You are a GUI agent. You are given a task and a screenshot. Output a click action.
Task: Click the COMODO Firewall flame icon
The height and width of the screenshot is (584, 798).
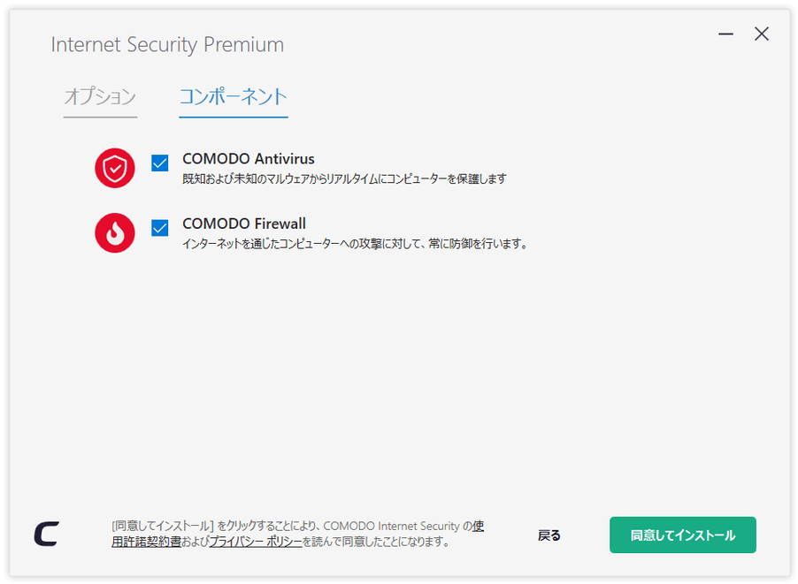pos(114,232)
